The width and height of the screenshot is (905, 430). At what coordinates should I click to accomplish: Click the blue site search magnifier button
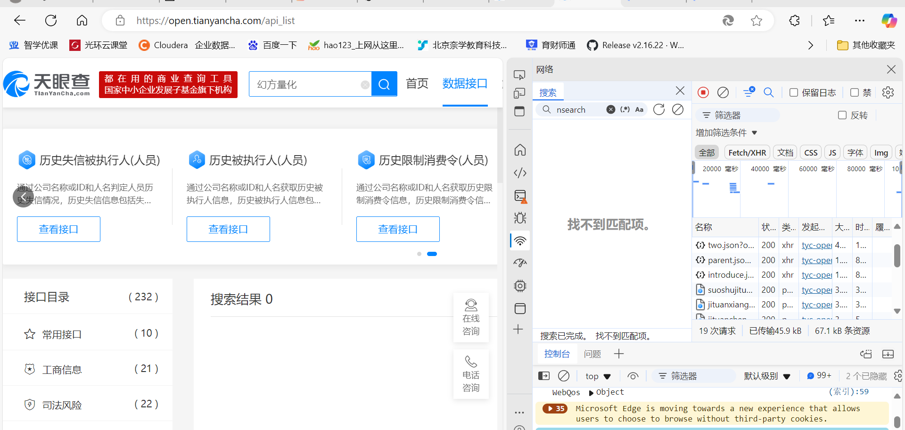[x=384, y=84]
